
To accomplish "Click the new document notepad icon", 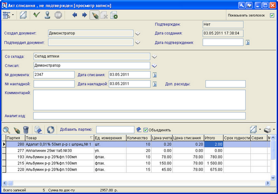I will click(23, 15).
